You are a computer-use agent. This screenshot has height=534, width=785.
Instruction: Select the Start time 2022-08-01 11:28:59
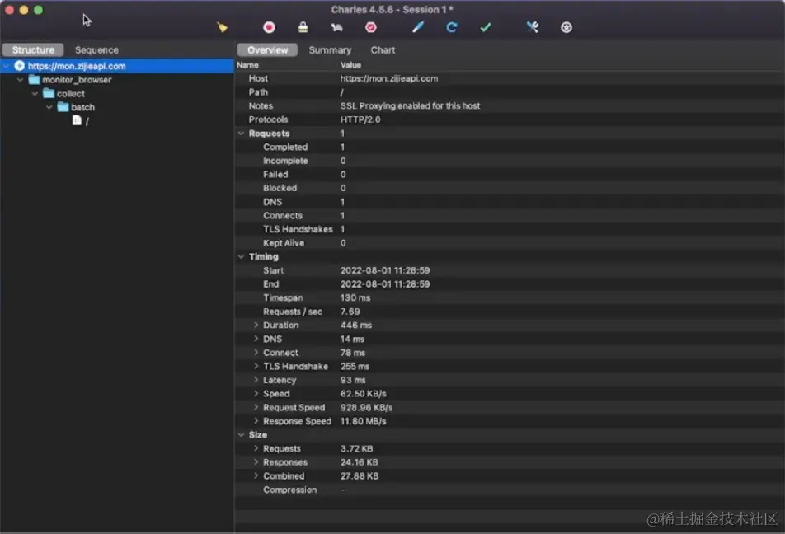tap(385, 270)
